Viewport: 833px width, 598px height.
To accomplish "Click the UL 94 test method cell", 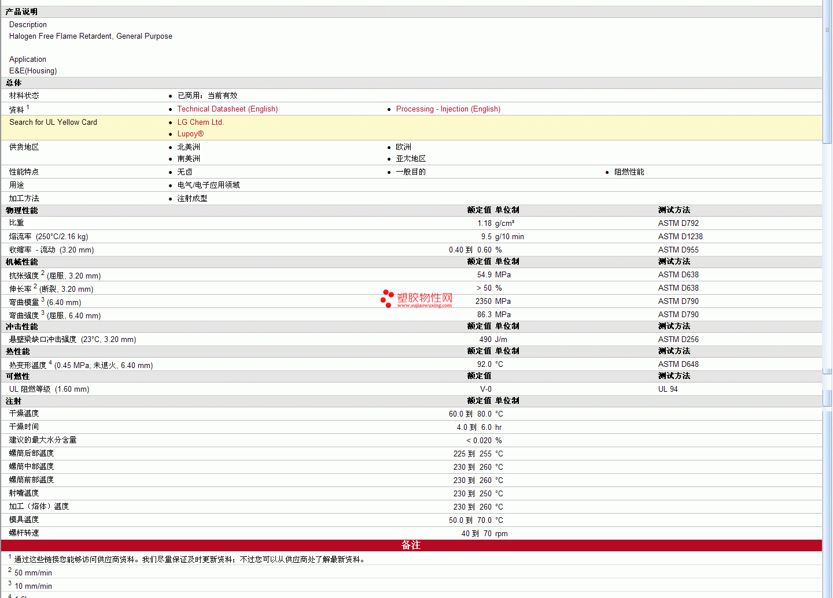I will click(668, 389).
